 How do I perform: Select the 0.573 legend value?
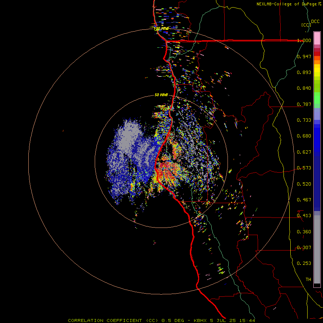coord(304,168)
